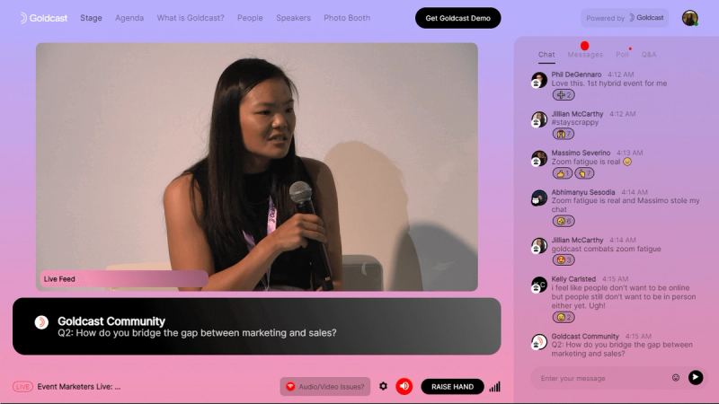Click the Get Goldcast Demo button
The image size is (719, 404).
[457, 18]
